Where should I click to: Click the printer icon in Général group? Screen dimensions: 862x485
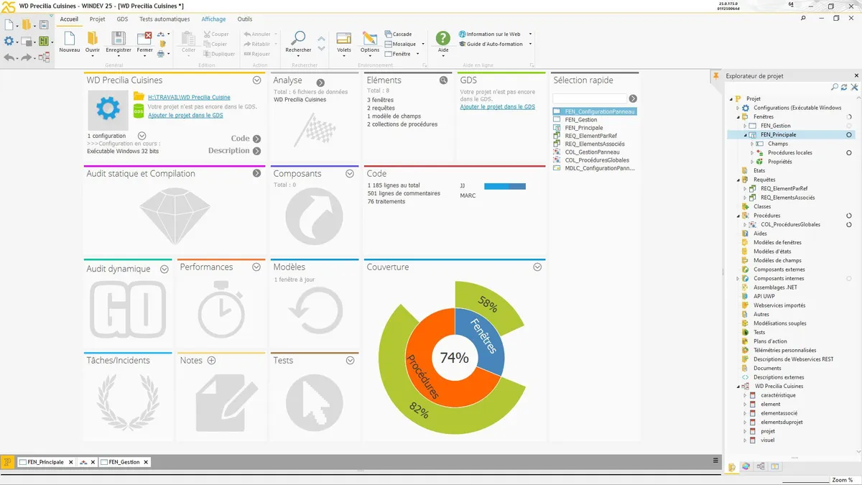(162, 53)
